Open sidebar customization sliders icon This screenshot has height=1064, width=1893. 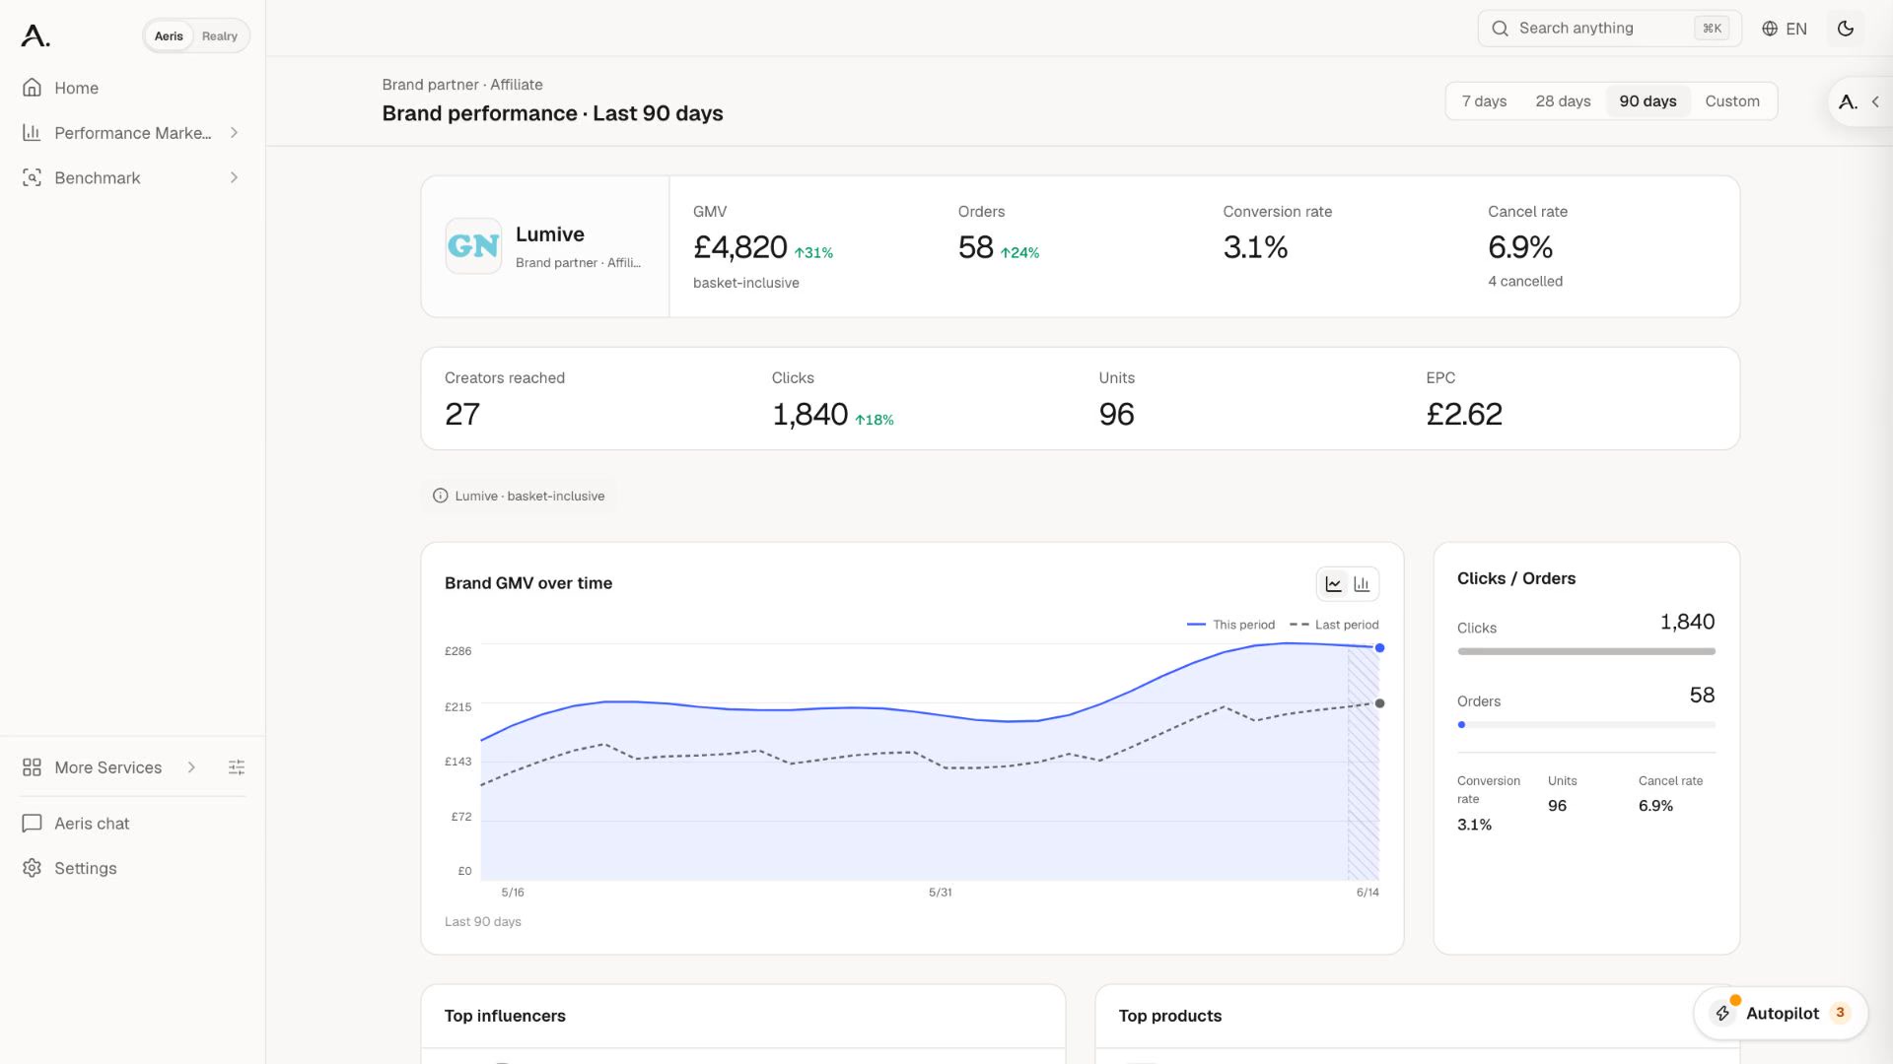(x=237, y=767)
